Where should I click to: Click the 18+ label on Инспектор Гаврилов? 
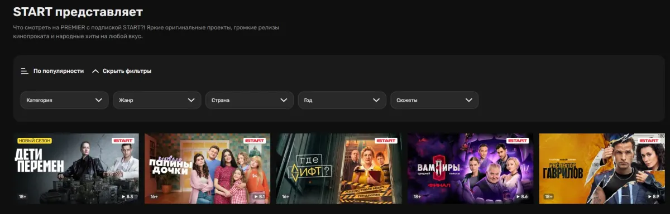click(x=549, y=197)
